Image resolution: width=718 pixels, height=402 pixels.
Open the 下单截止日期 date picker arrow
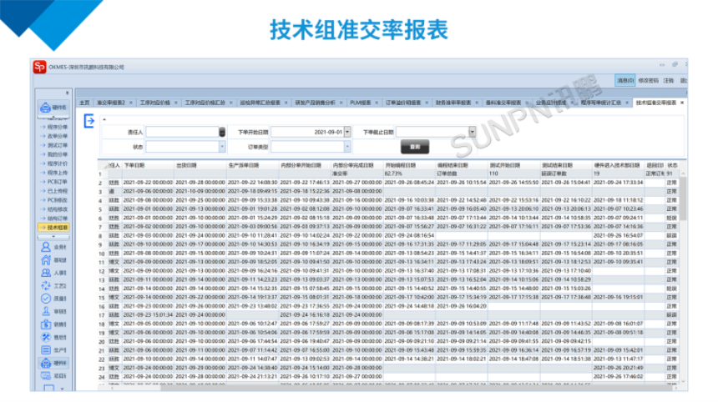point(473,132)
